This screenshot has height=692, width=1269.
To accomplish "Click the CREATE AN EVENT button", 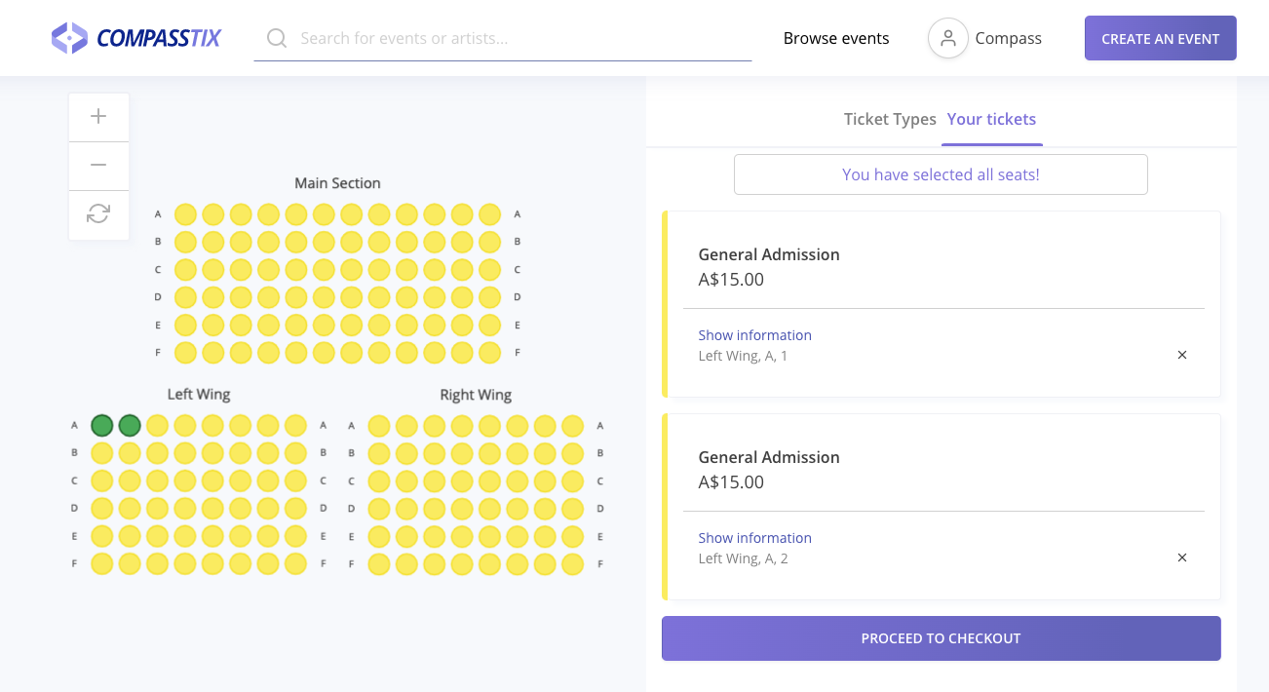I will (x=1160, y=38).
